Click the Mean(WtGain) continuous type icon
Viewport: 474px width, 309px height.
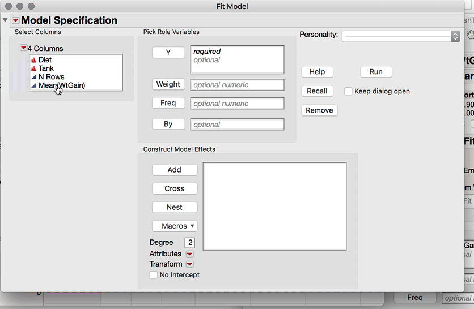(x=34, y=85)
